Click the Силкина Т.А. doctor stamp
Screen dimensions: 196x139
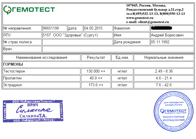(33, 111)
